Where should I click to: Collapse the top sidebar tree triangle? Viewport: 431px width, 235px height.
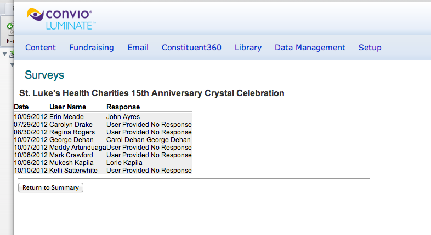point(4,54)
